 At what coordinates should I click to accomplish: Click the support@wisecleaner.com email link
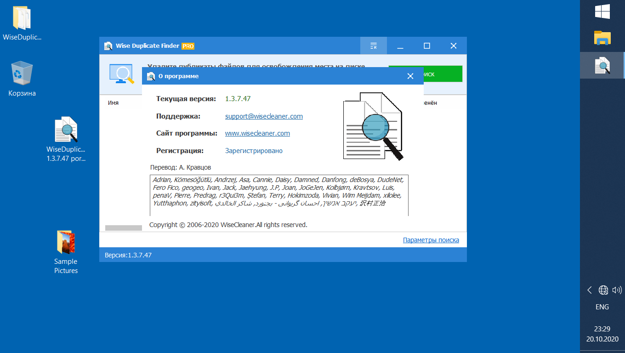click(x=264, y=116)
